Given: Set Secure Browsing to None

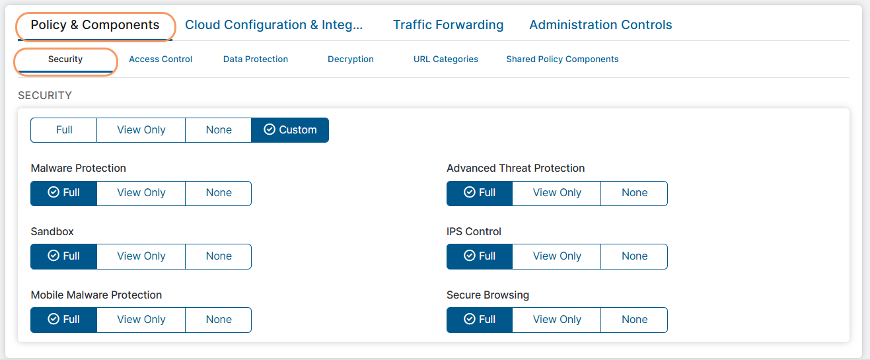Looking at the screenshot, I should click(634, 320).
